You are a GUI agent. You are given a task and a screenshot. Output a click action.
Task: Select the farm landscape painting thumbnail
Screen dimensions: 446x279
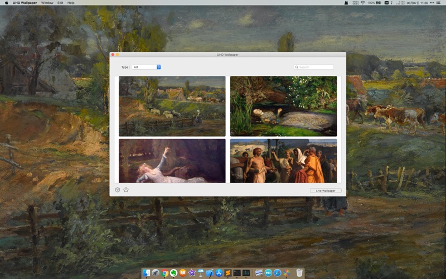(x=172, y=106)
